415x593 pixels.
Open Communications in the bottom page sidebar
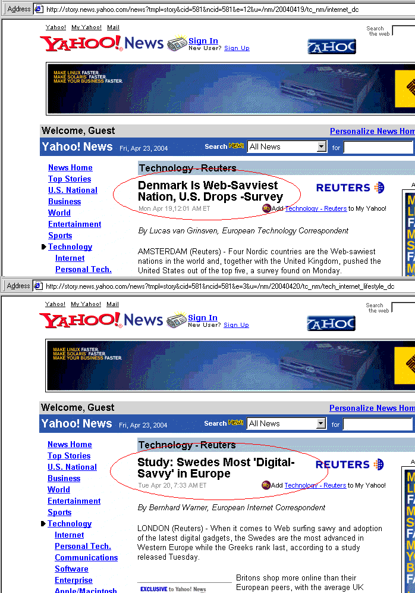[86, 558]
